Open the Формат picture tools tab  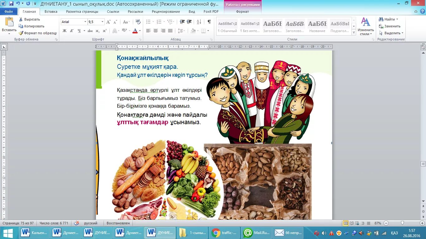(x=242, y=12)
